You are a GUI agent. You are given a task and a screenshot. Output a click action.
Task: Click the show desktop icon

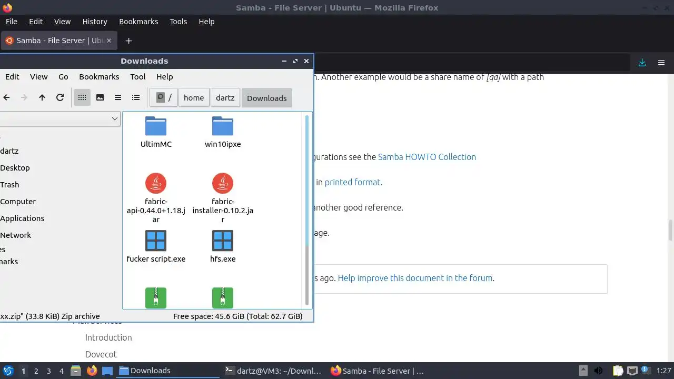(107, 371)
